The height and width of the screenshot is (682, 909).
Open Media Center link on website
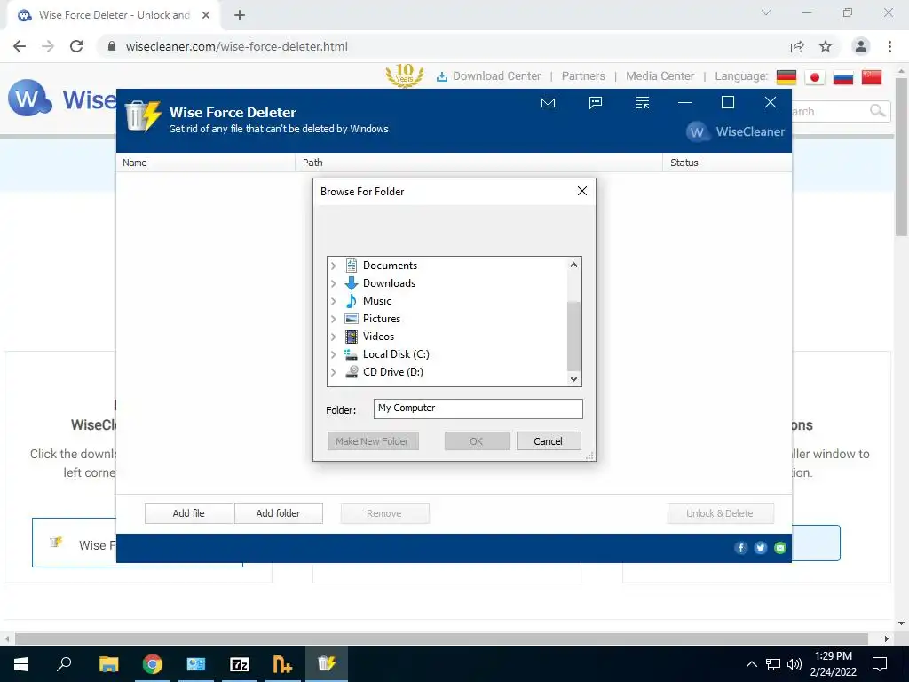point(660,76)
